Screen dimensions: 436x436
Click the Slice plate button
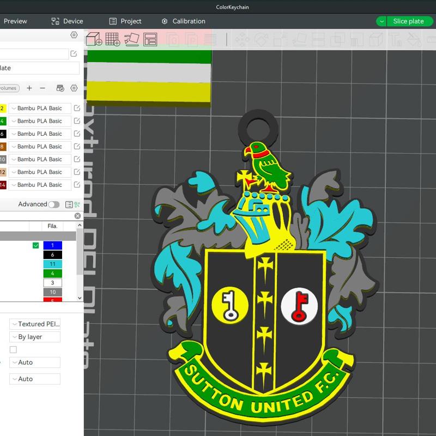[408, 21]
